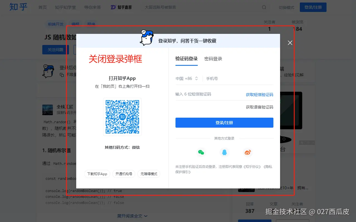Click the 关注问题 button
Screen dimensions: 356x222
56,50
